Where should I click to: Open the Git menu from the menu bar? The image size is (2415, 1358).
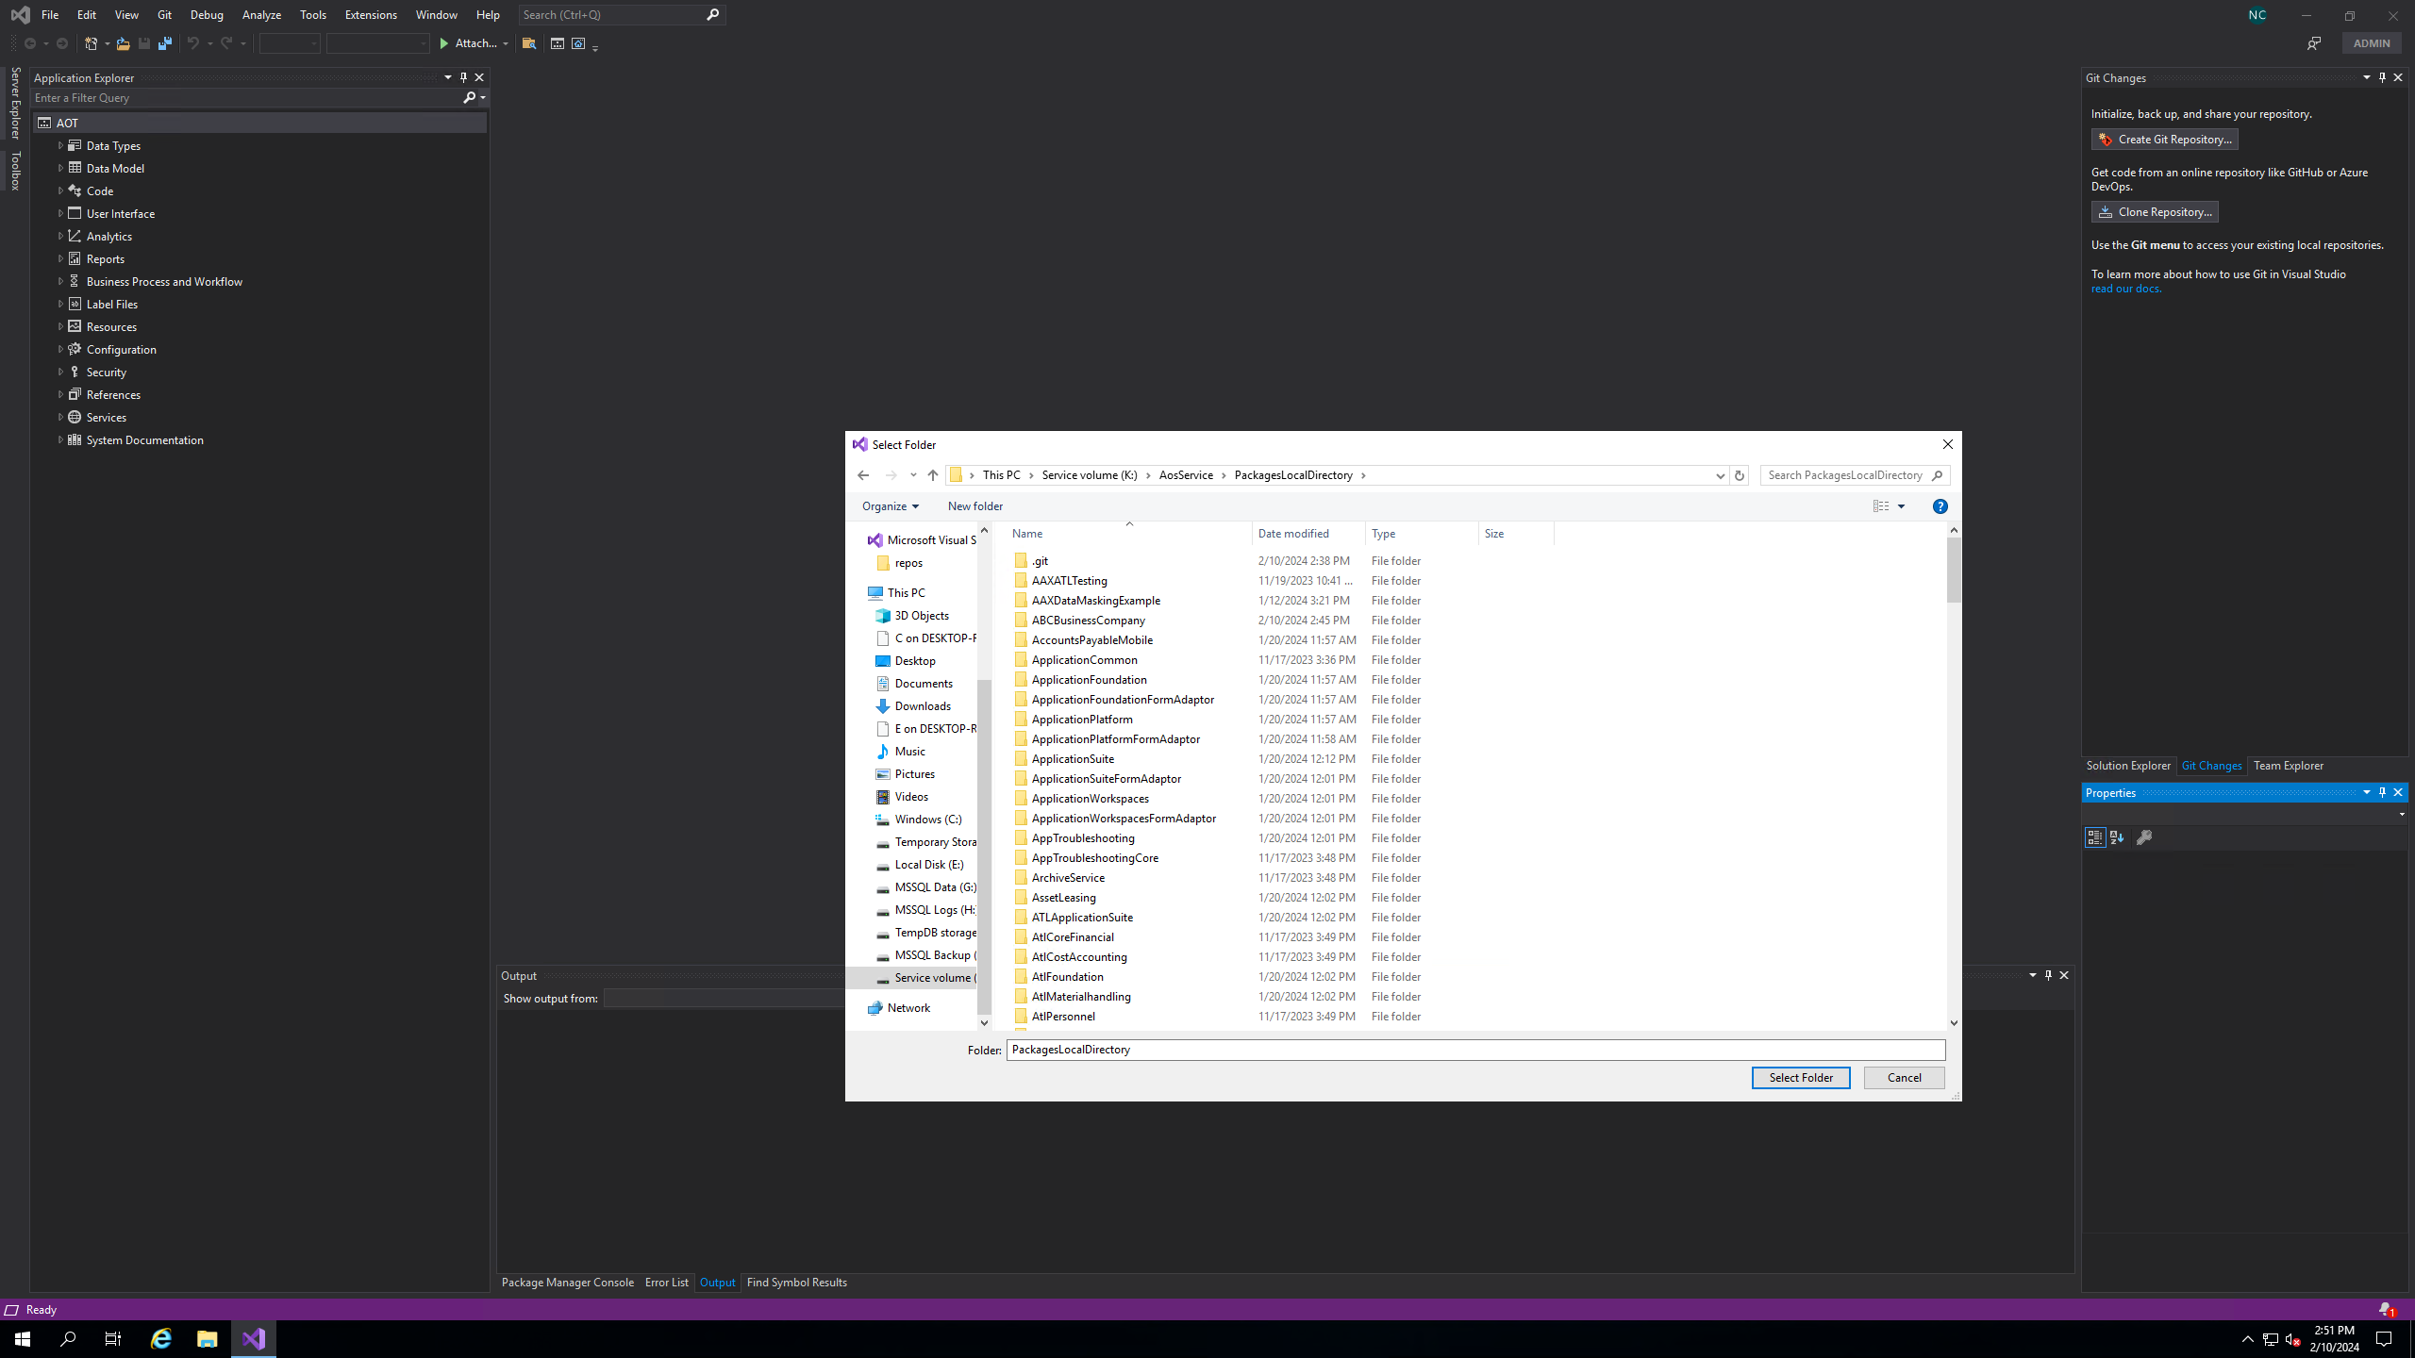pyautogui.click(x=163, y=14)
